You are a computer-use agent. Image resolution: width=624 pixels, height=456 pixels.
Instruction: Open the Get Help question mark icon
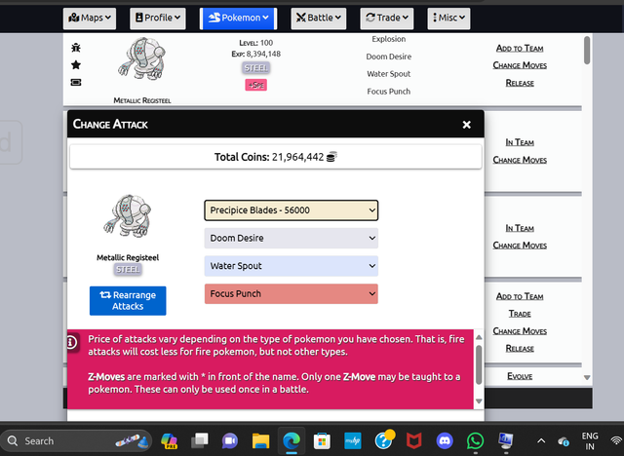pos(383,440)
